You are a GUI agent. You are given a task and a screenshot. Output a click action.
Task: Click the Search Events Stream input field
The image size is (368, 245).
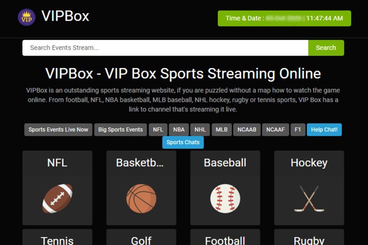click(x=165, y=48)
